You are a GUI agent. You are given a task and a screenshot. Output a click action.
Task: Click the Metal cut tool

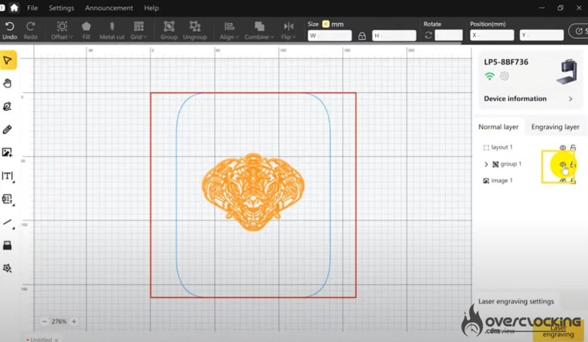pos(112,30)
